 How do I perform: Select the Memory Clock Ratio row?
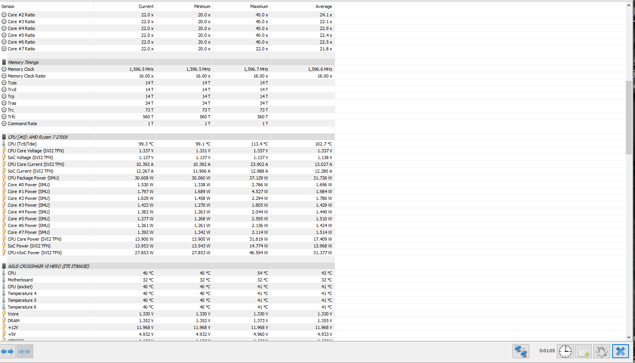point(167,76)
